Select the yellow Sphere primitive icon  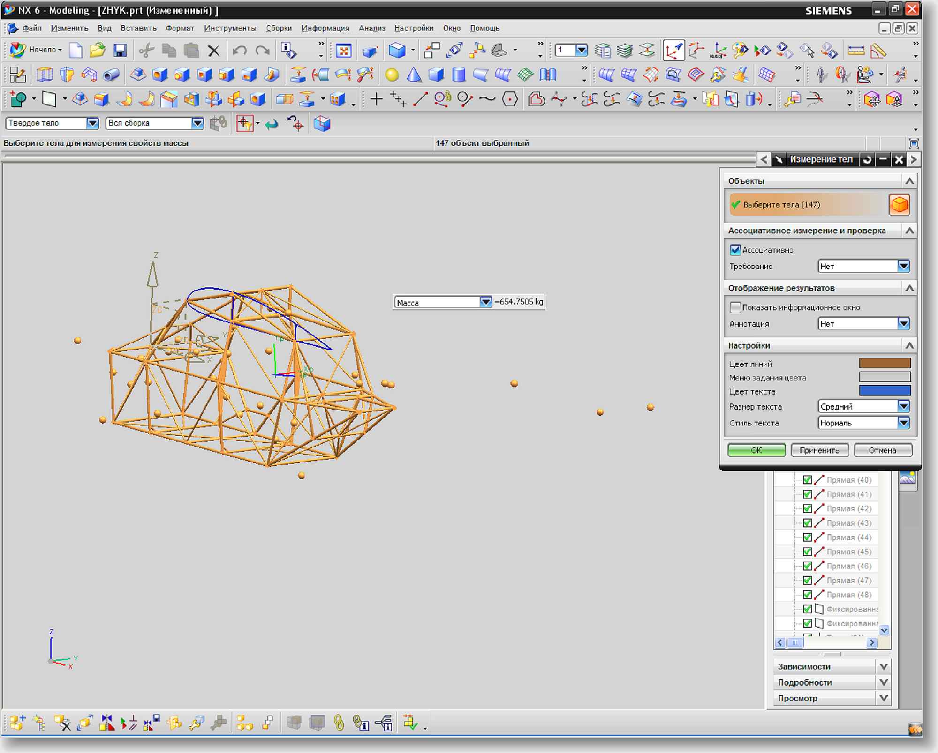click(392, 75)
